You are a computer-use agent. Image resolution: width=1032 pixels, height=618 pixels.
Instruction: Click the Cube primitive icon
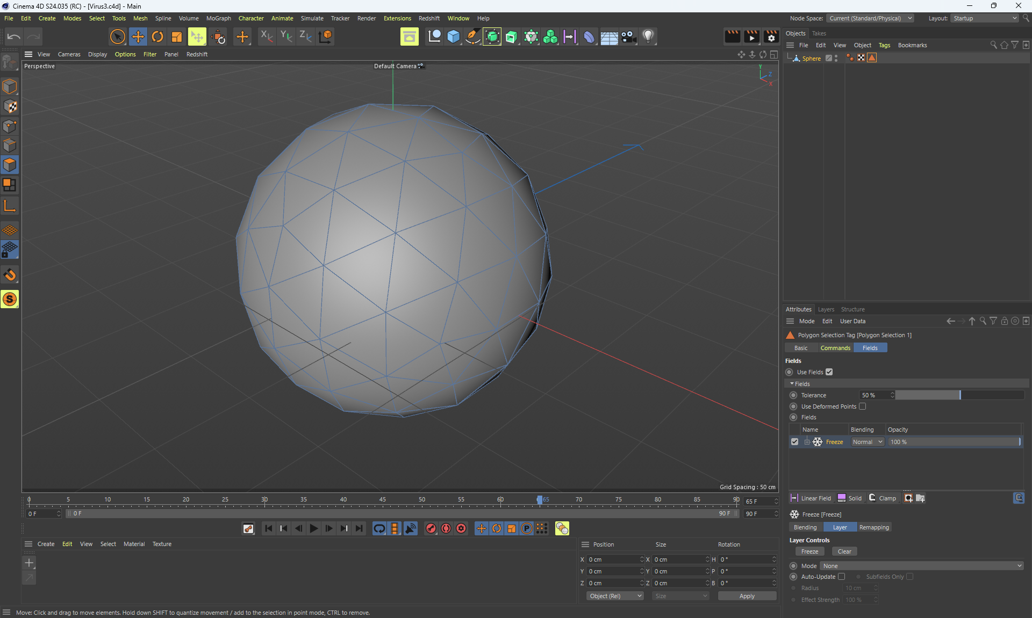(454, 37)
